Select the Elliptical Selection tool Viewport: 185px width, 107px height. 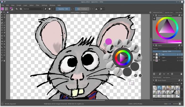click(x=4, y=50)
